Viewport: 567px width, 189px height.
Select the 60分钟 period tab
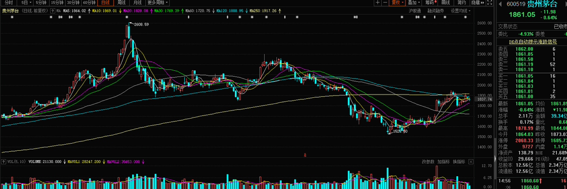click(x=89, y=2)
